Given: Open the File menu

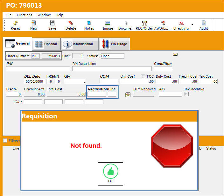Looking at the screenshot, I should pyautogui.click(x=9, y=15).
